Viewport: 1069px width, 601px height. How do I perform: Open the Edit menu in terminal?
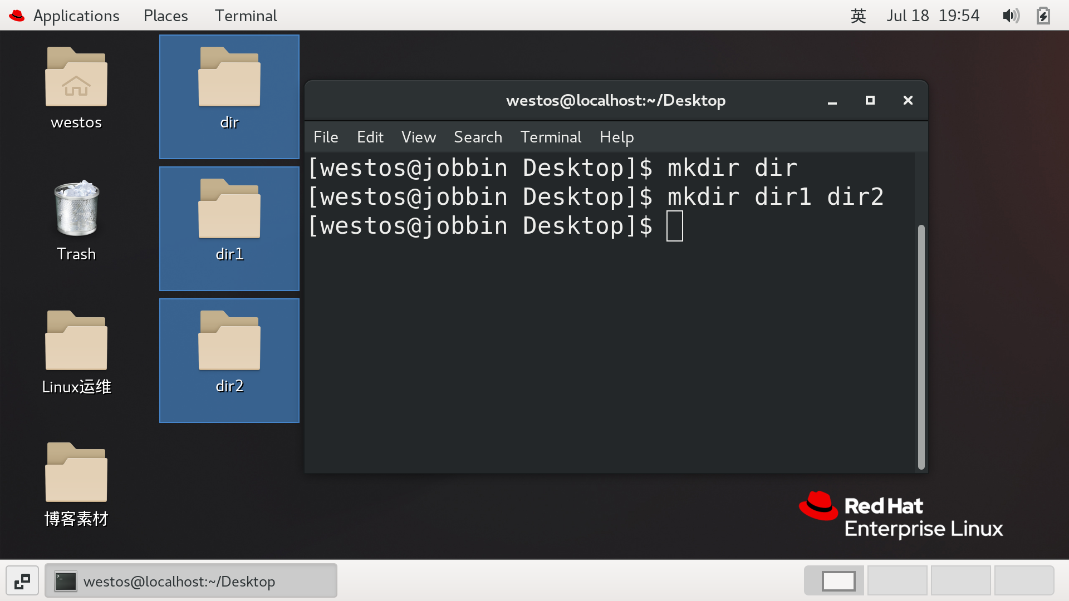pyautogui.click(x=370, y=137)
